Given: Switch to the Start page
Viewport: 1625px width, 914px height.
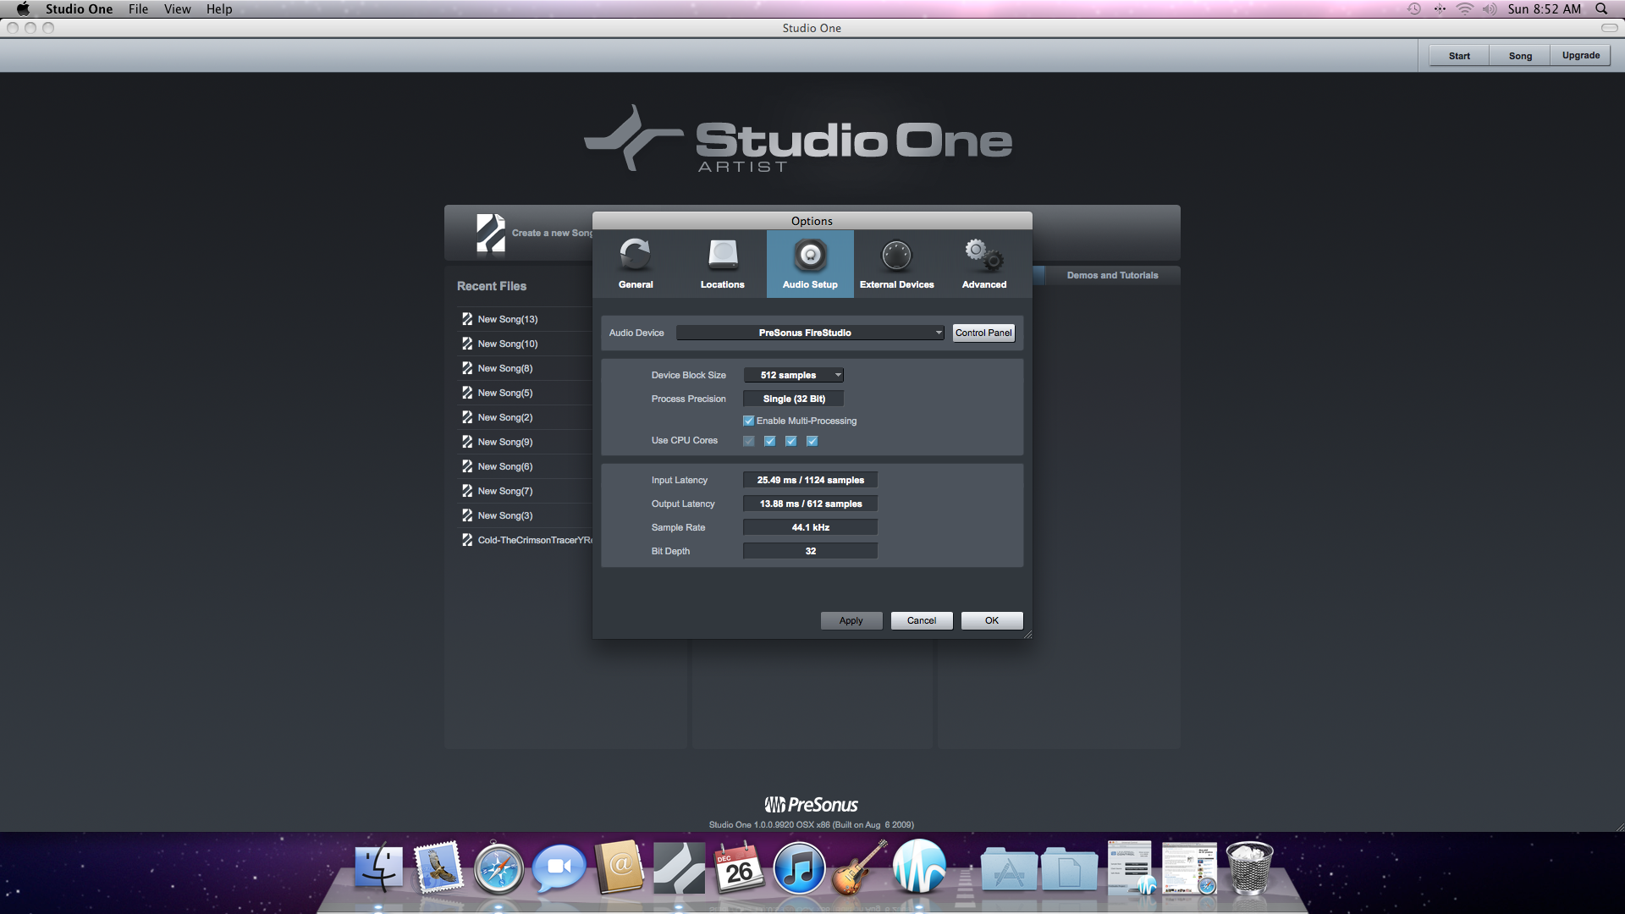Looking at the screenshot, I should tap(1459, 56).
